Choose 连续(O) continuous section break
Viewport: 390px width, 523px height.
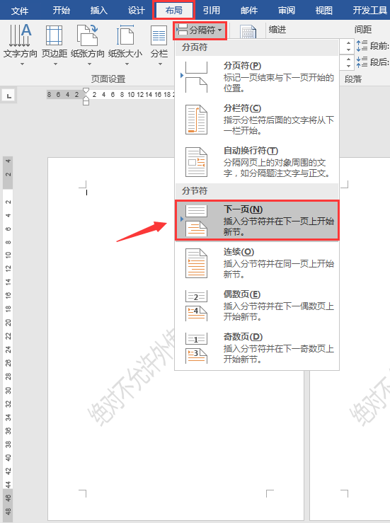tap(257, 263)
